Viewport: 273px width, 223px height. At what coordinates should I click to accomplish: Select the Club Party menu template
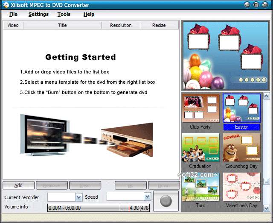coord(200,108)
